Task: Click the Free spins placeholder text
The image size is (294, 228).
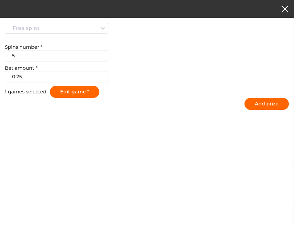Action: (26, 28)
